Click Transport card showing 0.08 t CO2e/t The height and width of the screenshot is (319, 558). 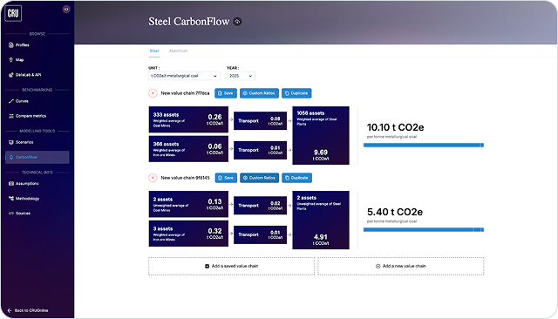(260, 121)
